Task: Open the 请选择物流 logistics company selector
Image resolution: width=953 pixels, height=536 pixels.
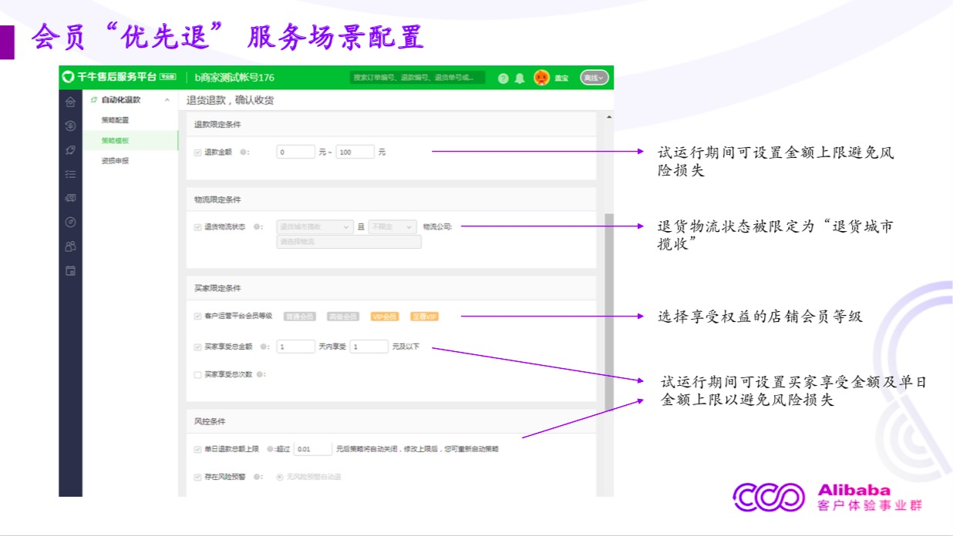Action: coord(349,242)
